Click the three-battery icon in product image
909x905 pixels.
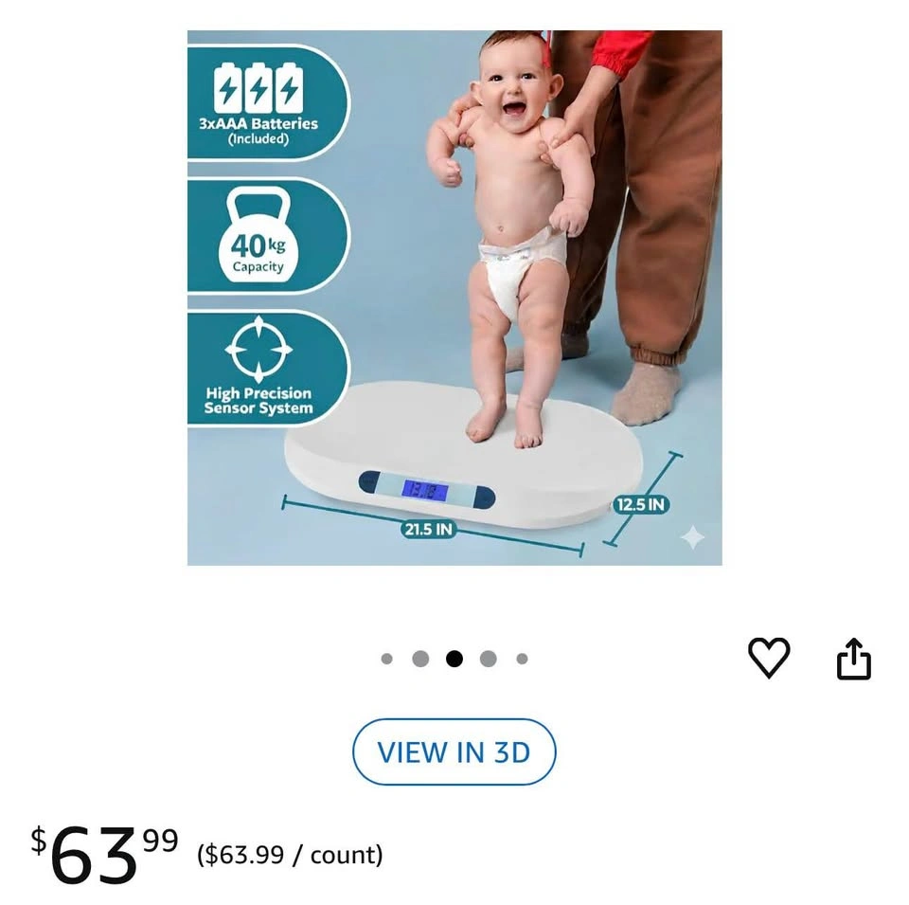[258, 89]
